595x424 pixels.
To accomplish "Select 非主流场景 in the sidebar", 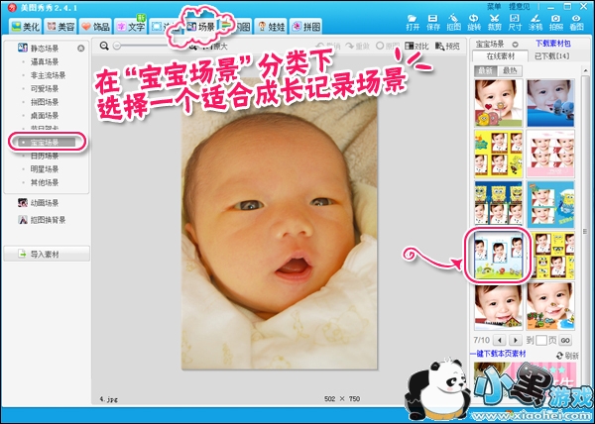I will tap(48, 75).
